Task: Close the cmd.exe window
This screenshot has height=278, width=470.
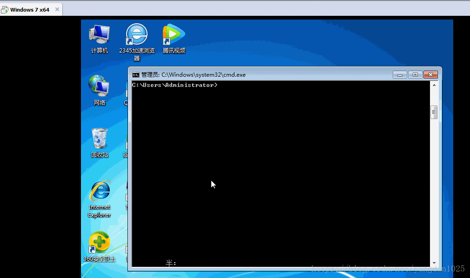Action: click(431, 74)
